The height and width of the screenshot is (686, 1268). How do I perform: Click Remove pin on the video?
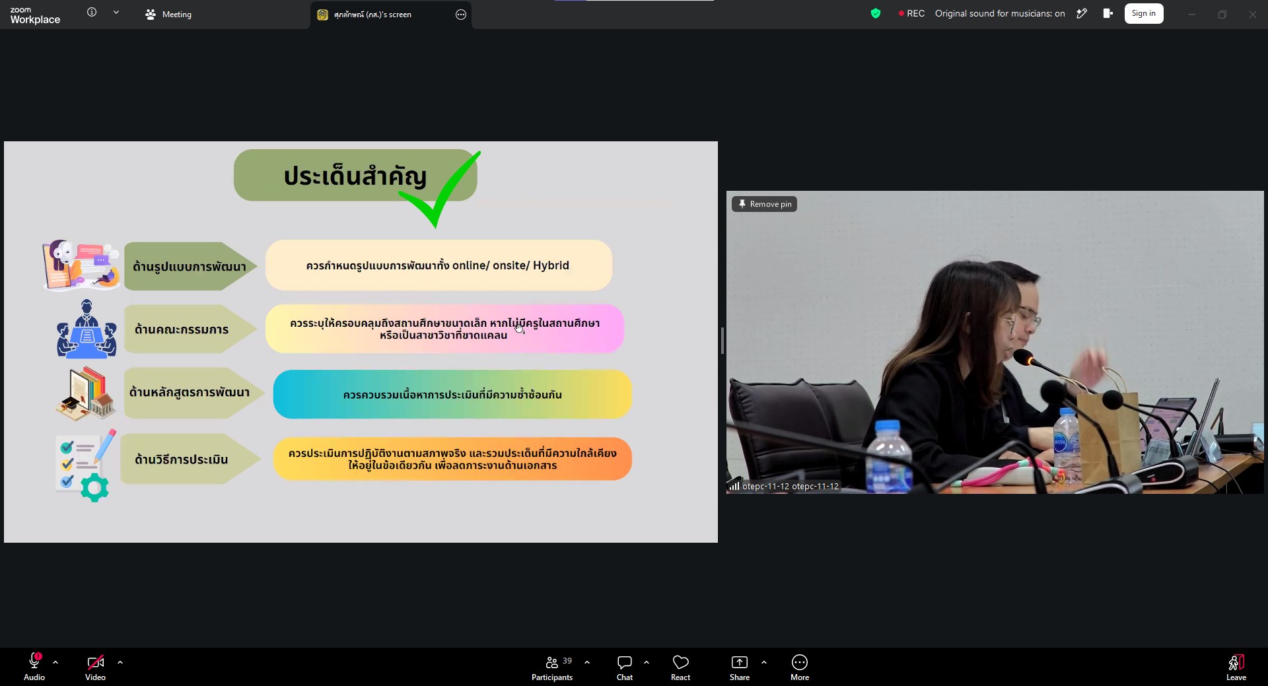tap(764, 204)
